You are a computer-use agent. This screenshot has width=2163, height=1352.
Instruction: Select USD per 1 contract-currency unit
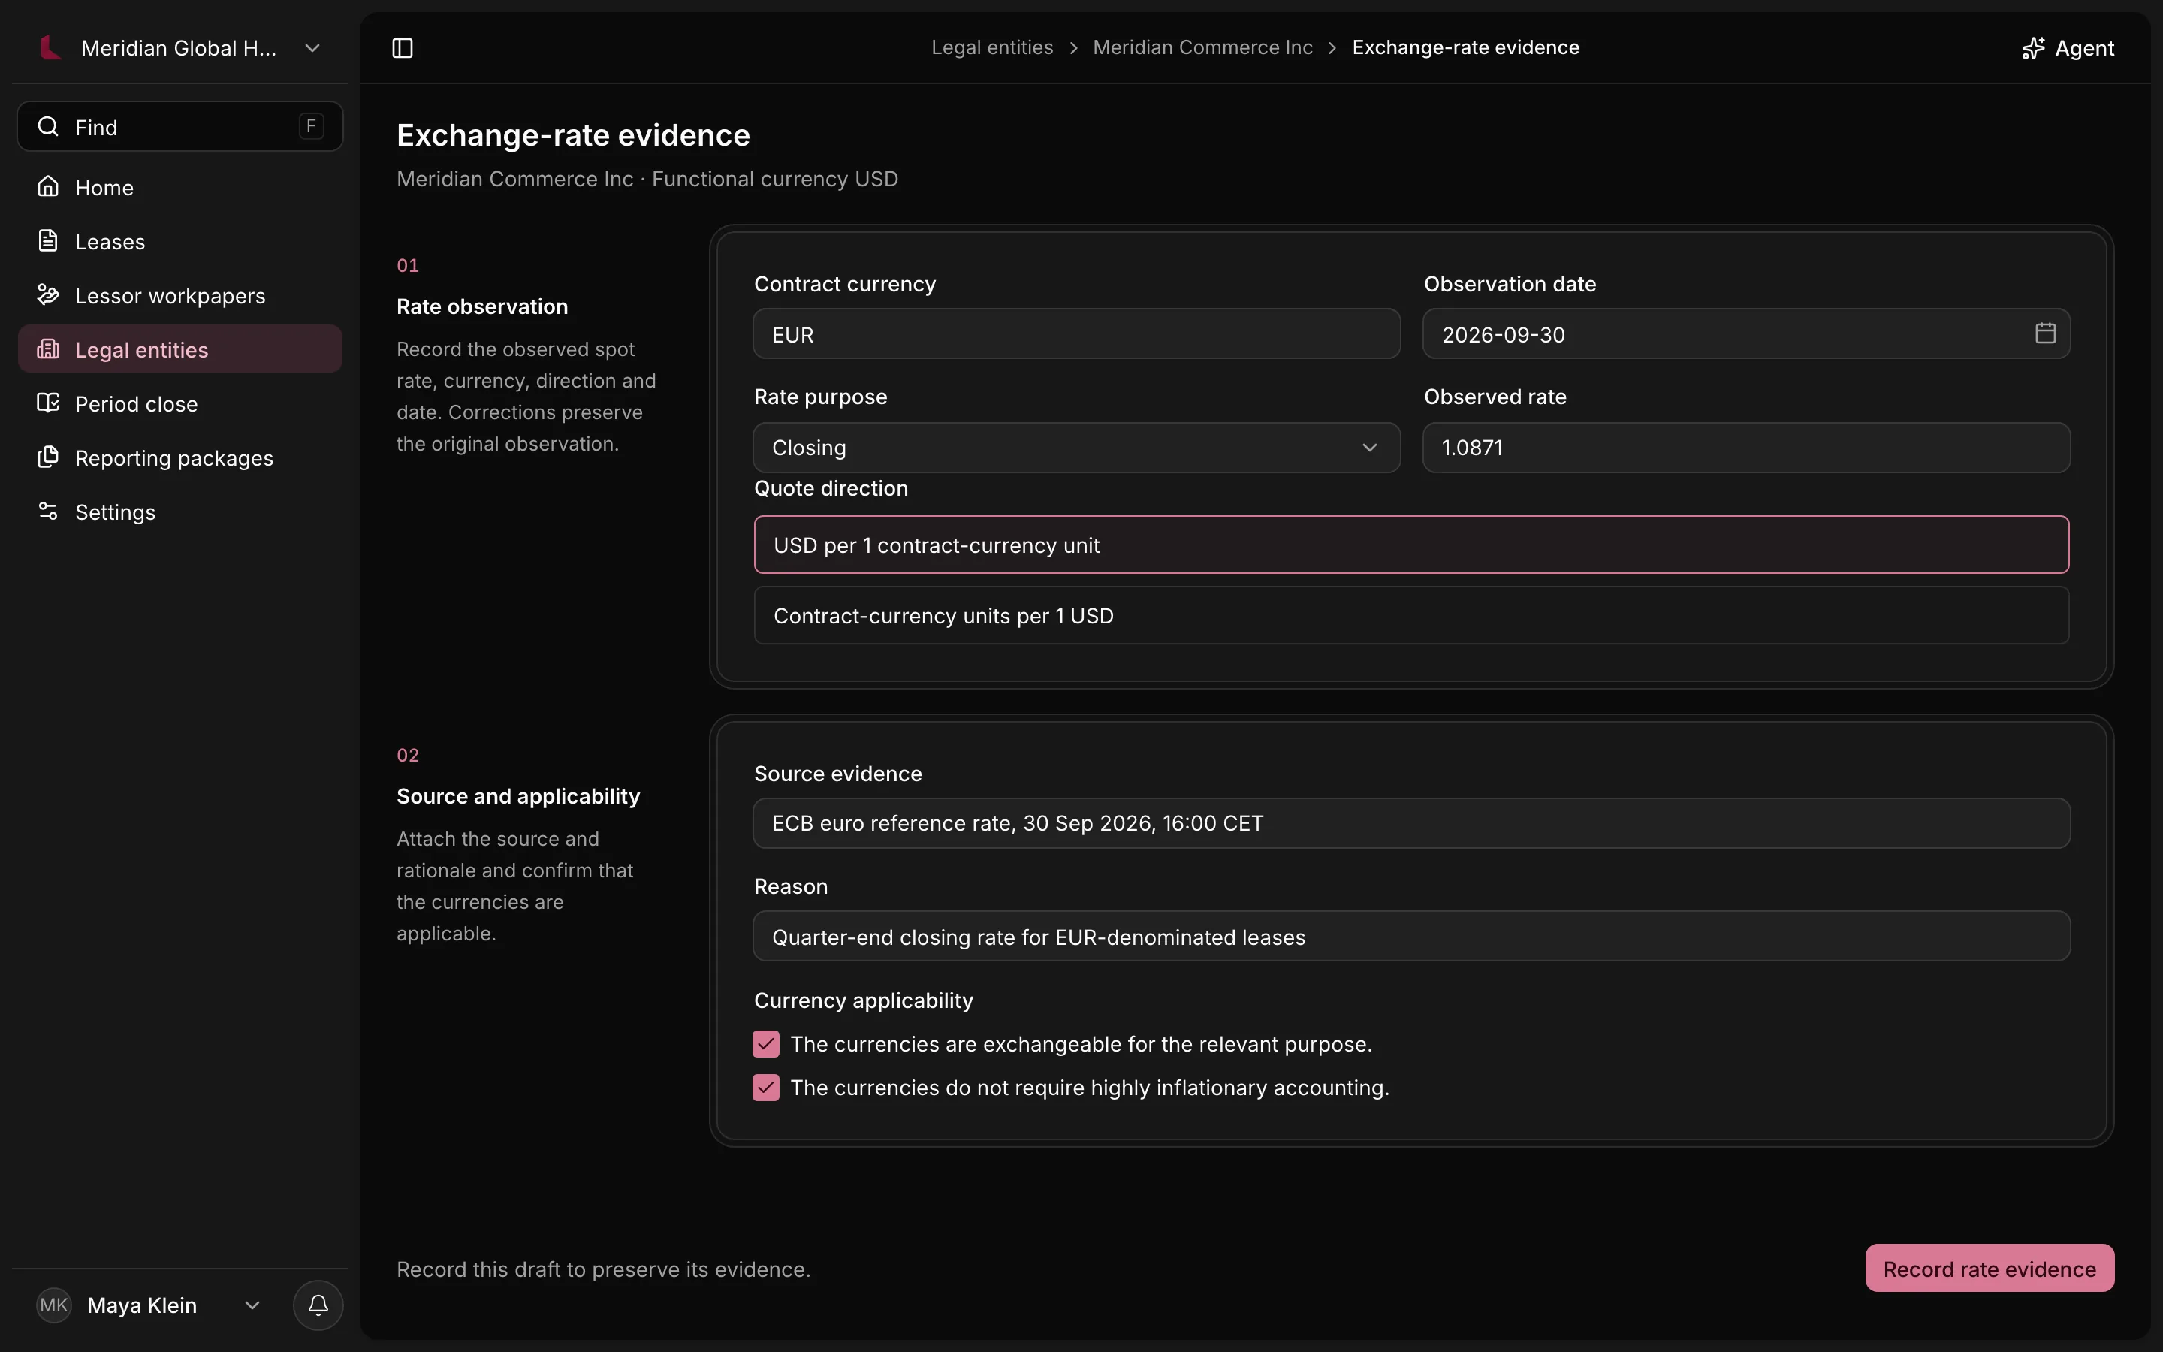coord(1411,545)
